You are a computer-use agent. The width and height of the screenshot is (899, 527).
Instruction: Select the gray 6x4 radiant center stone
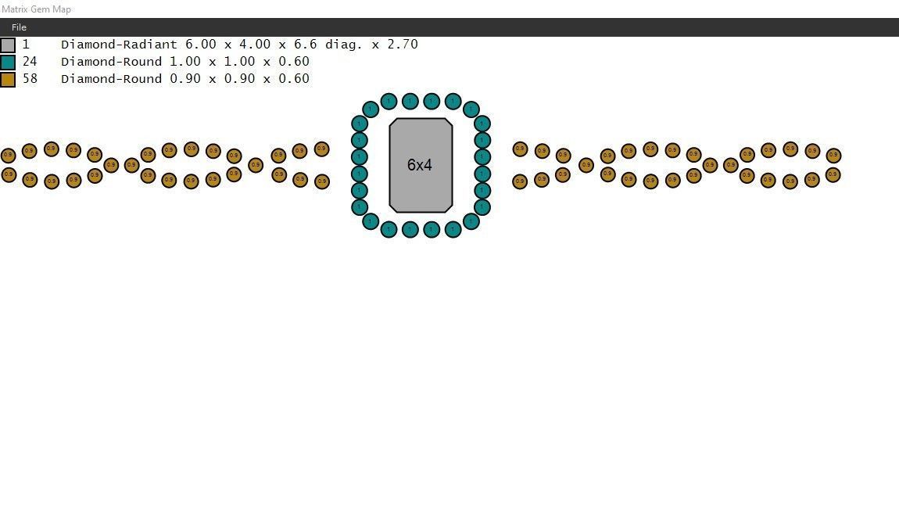point(421,165)
